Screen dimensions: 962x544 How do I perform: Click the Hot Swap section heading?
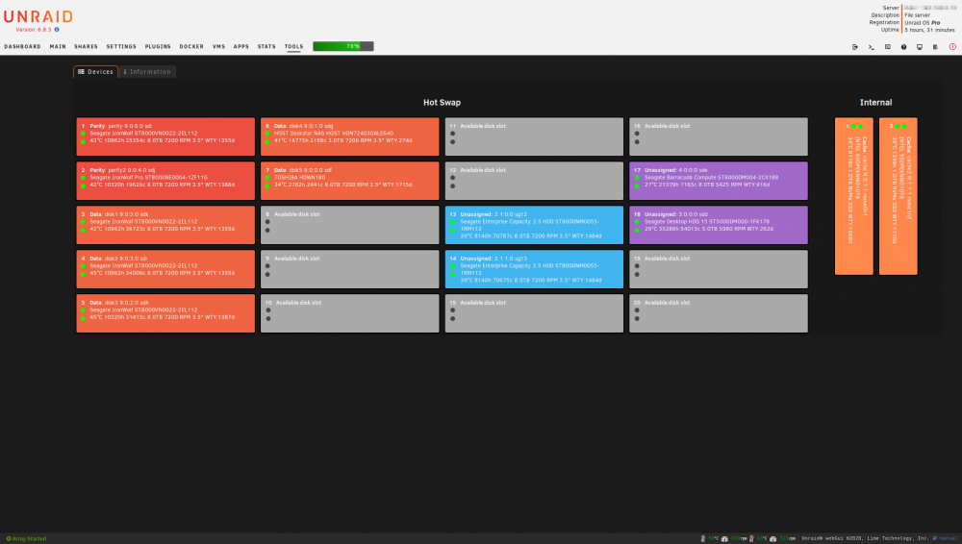pos(442,103)
